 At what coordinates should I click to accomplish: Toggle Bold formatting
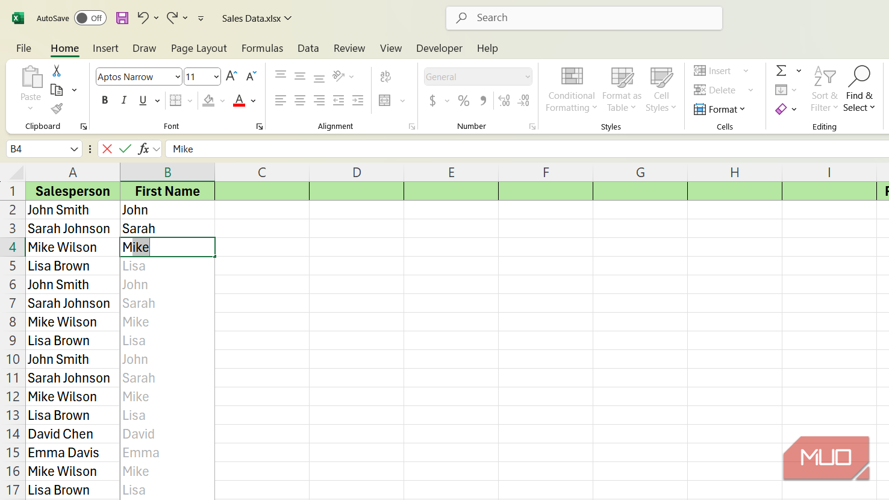[x=105, y=100]
